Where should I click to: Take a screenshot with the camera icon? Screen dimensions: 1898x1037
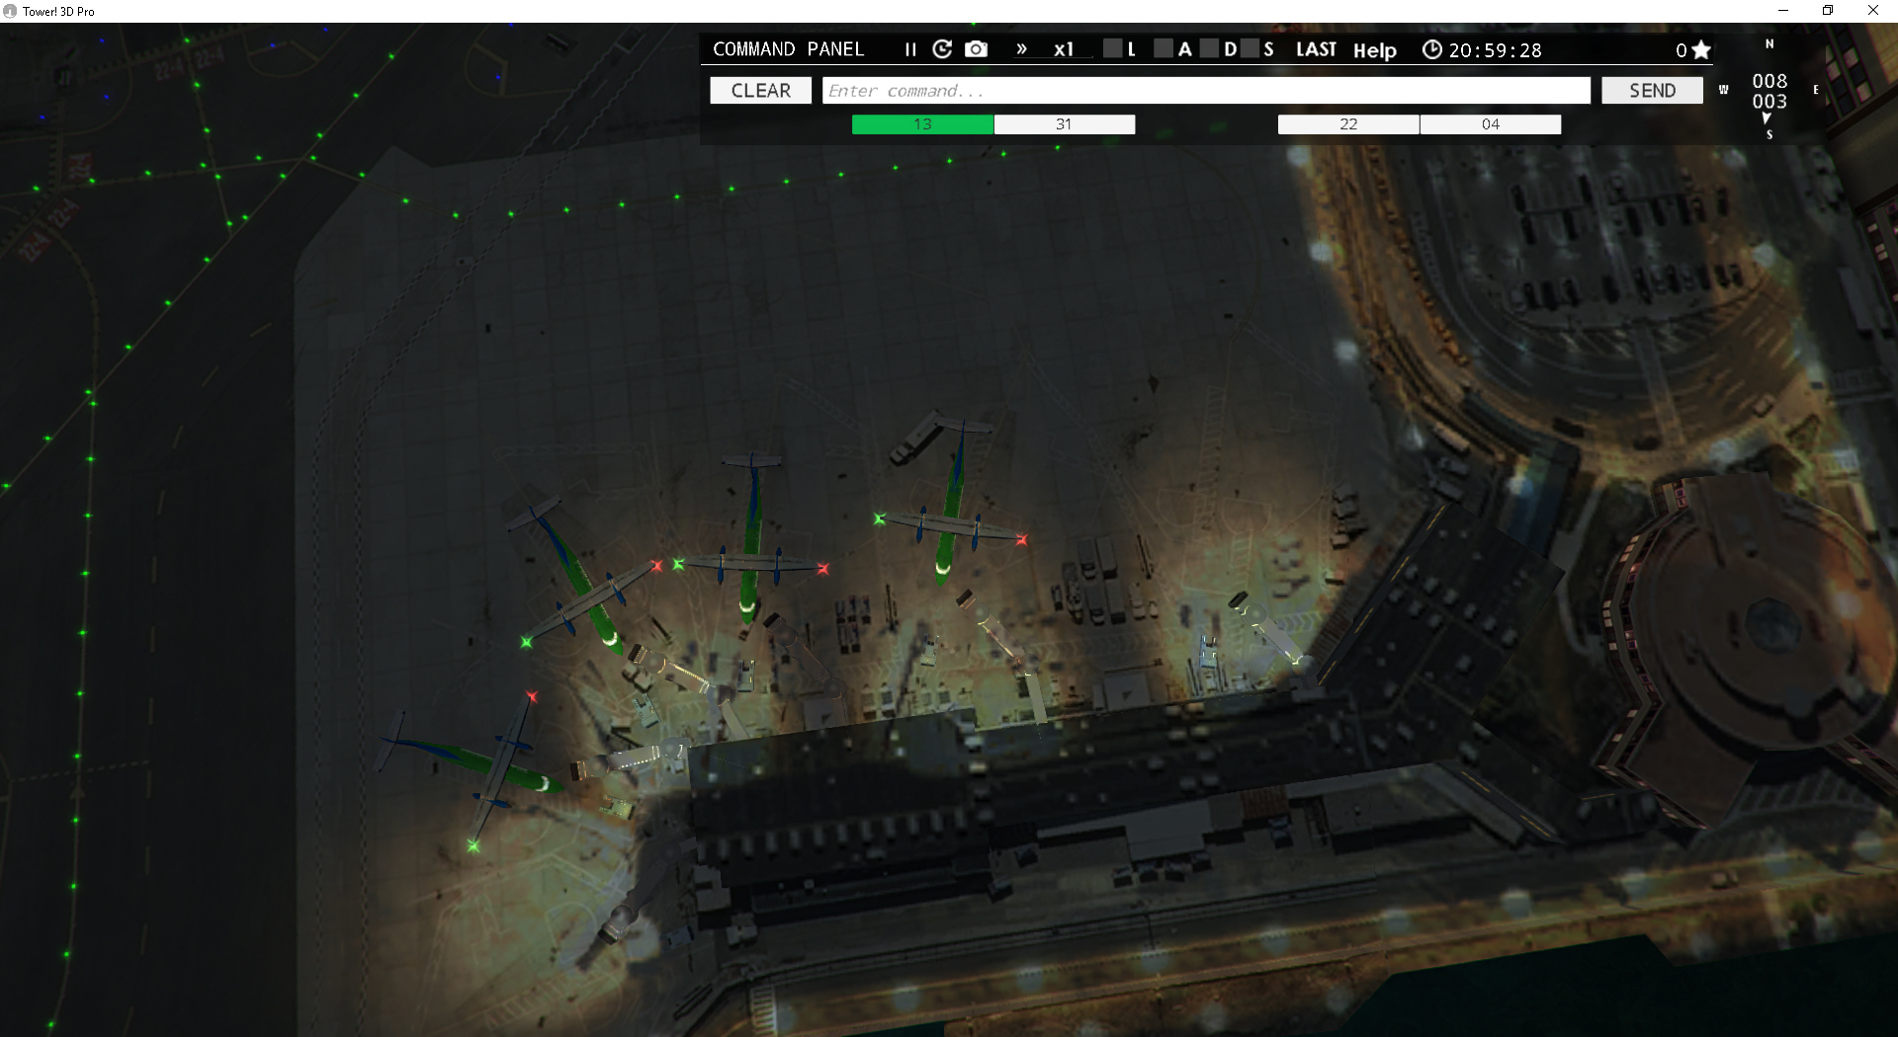[976, 49]
